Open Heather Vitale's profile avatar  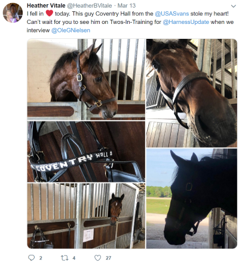click(13, 13)
